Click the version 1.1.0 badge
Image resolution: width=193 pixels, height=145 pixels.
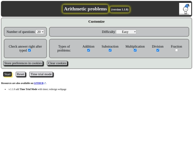click(120, 10)
